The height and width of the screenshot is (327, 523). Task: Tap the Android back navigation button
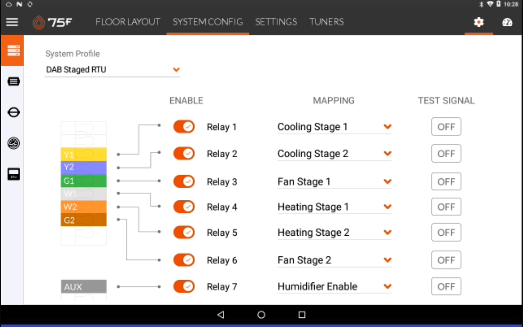(x=221, y=315)
